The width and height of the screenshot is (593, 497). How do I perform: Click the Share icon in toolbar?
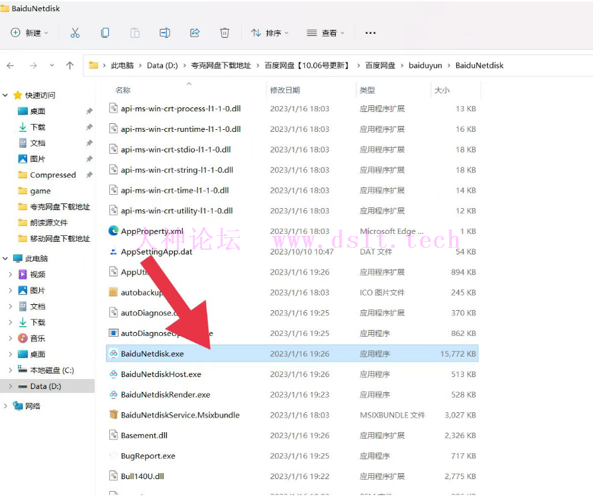[x=195, y=33]
